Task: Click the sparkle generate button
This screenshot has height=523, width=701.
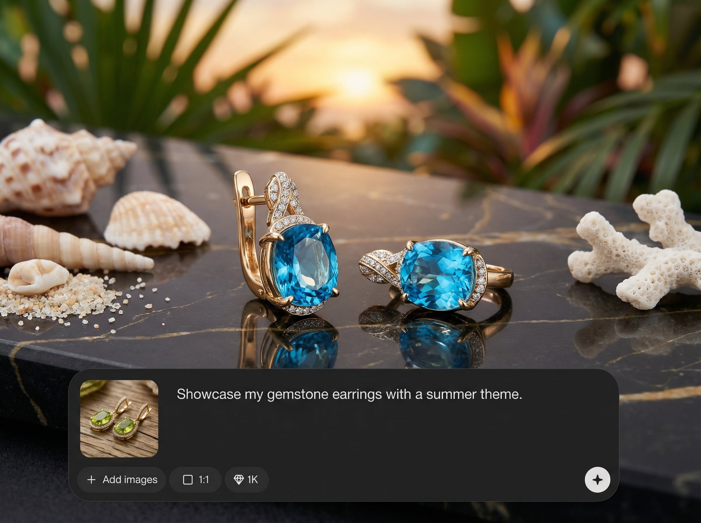Action: click(x=597, y=480)
